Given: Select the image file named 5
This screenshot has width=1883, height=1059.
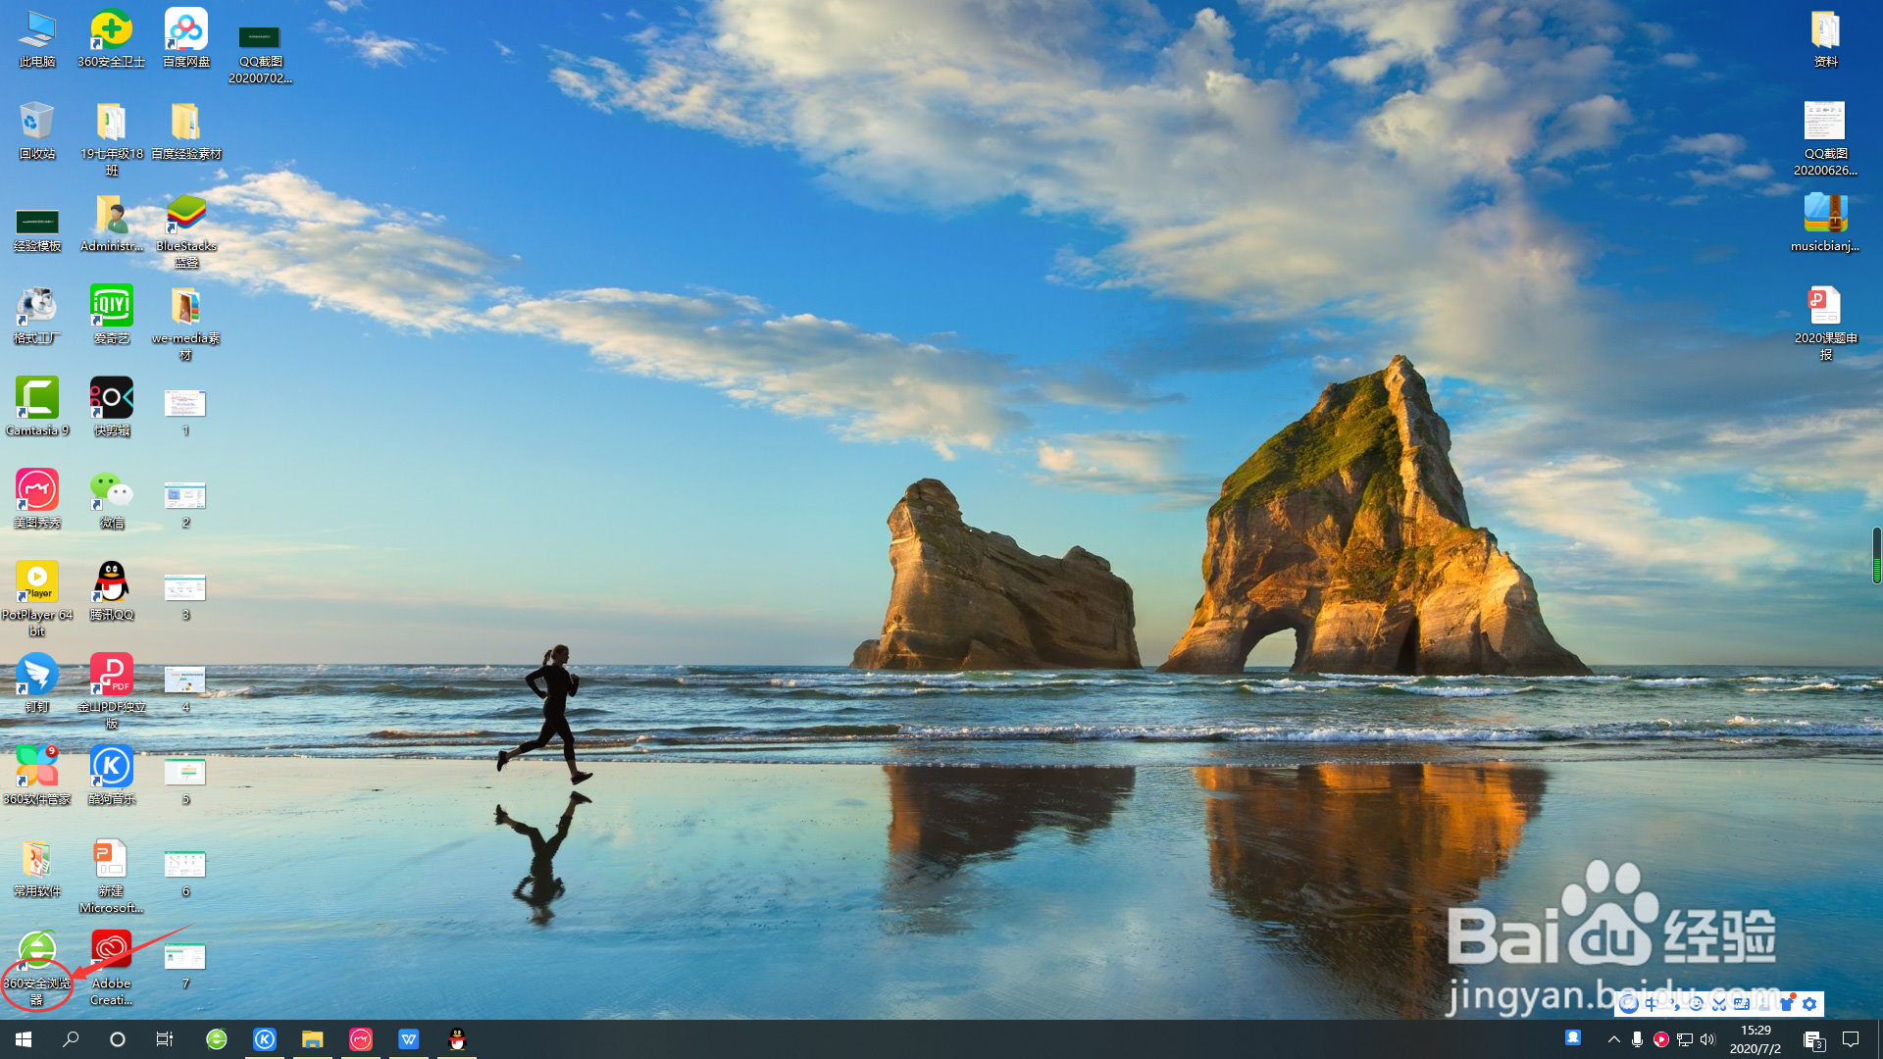Looking at the screenshot, I should tap(185, 782).
